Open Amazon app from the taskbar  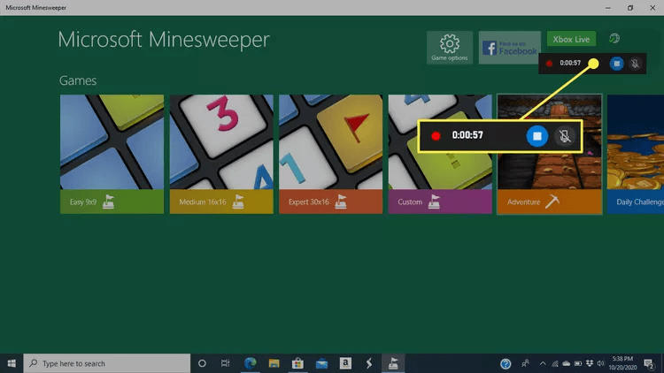pyautogui.click(x=344, y=363)
